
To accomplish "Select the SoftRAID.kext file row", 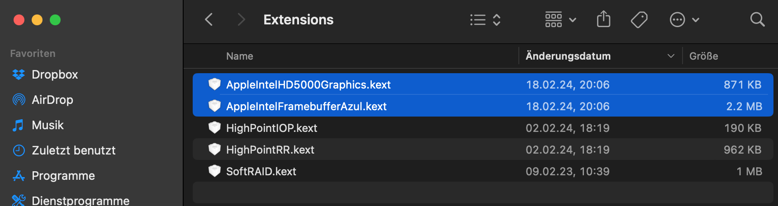I will coord(261,171).
